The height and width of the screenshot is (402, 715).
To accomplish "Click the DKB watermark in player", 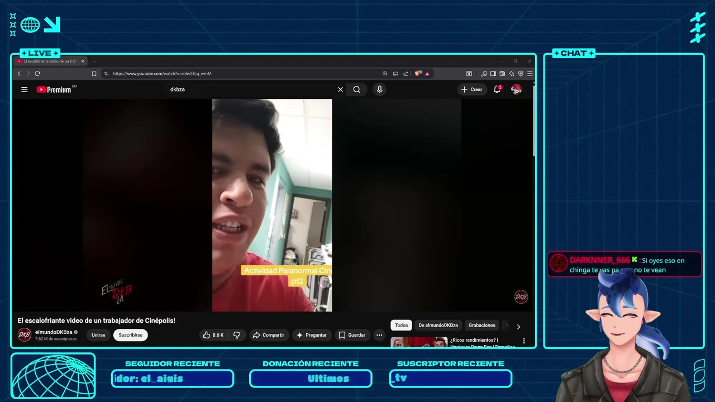I will [x=521, y=297].
